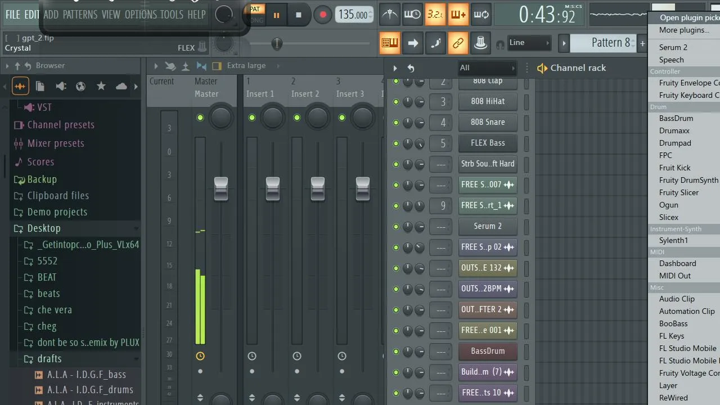The height and width of the screenshot is (405, 720).
Task: Mute the Insert 3 mixer track
Action: pos(342,118)
